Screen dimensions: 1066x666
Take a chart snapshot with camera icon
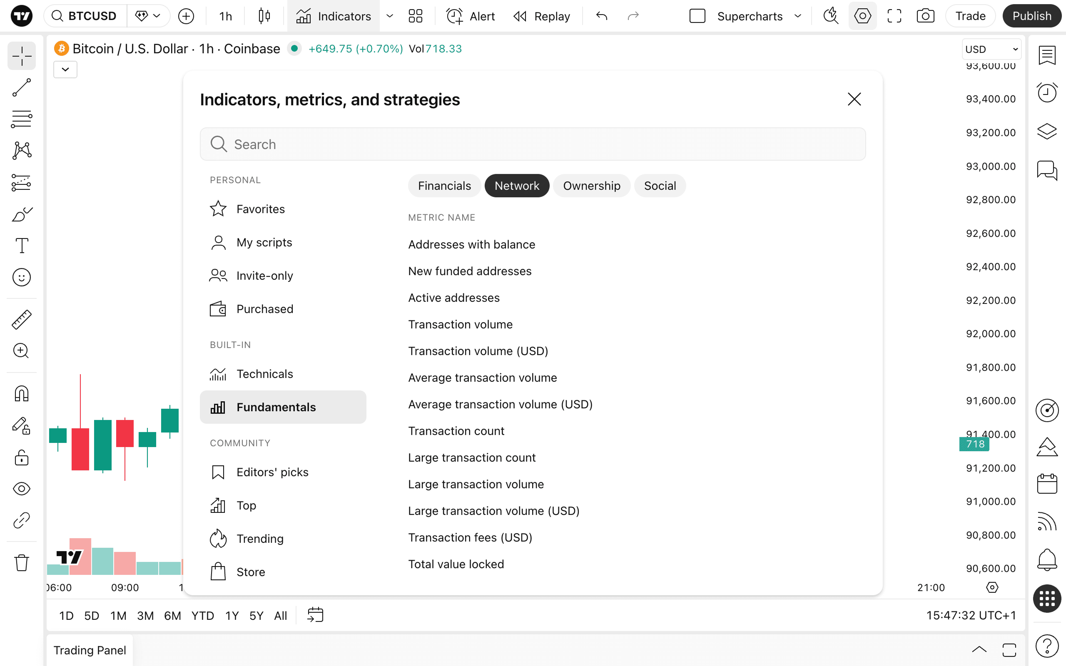[925, 16]
